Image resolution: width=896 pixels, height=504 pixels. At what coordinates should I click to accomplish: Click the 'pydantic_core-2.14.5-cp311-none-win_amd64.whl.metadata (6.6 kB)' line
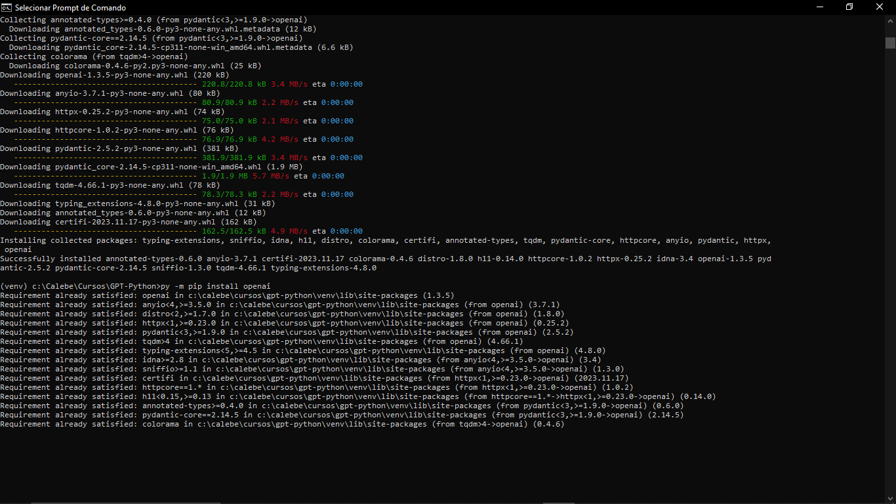pyautogui.click(x=181, y=47)
